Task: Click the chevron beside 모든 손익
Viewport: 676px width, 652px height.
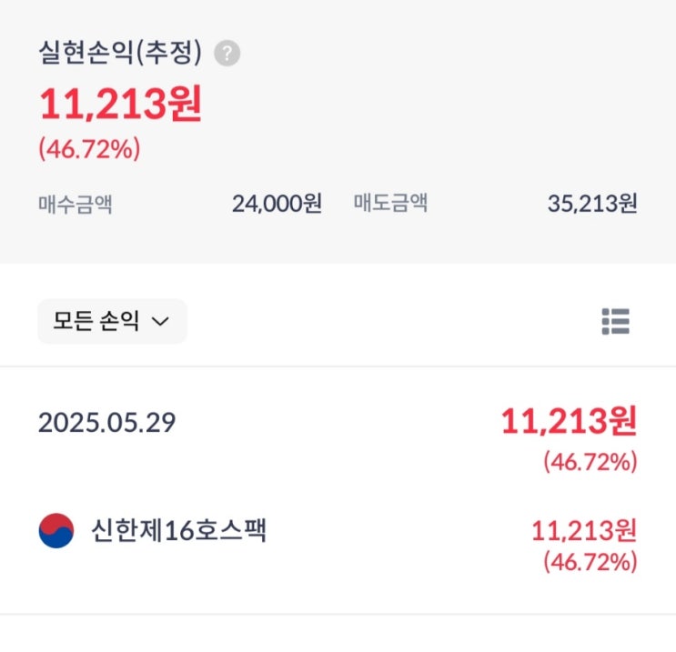Action: coord(160,322)
